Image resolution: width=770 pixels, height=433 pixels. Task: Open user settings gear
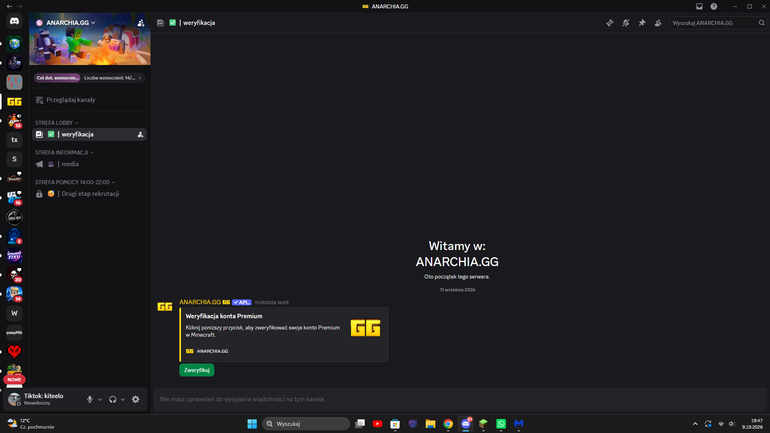click(136, 399)
